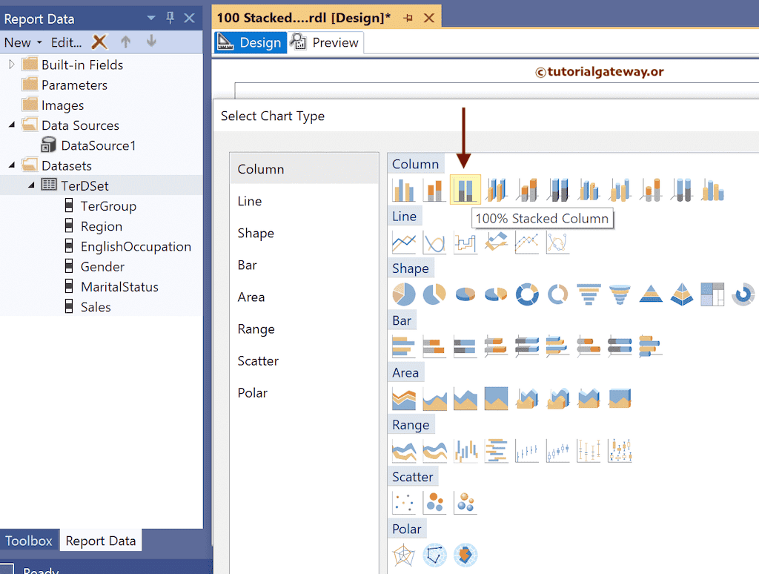The height and width of the screenshot is (574, 759).
Task: Select the EnglishOccupation field
Action: pos(136,246)
